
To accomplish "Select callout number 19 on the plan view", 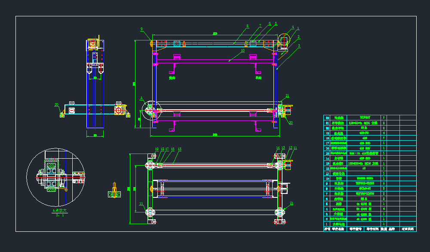I will coord(157,149).
